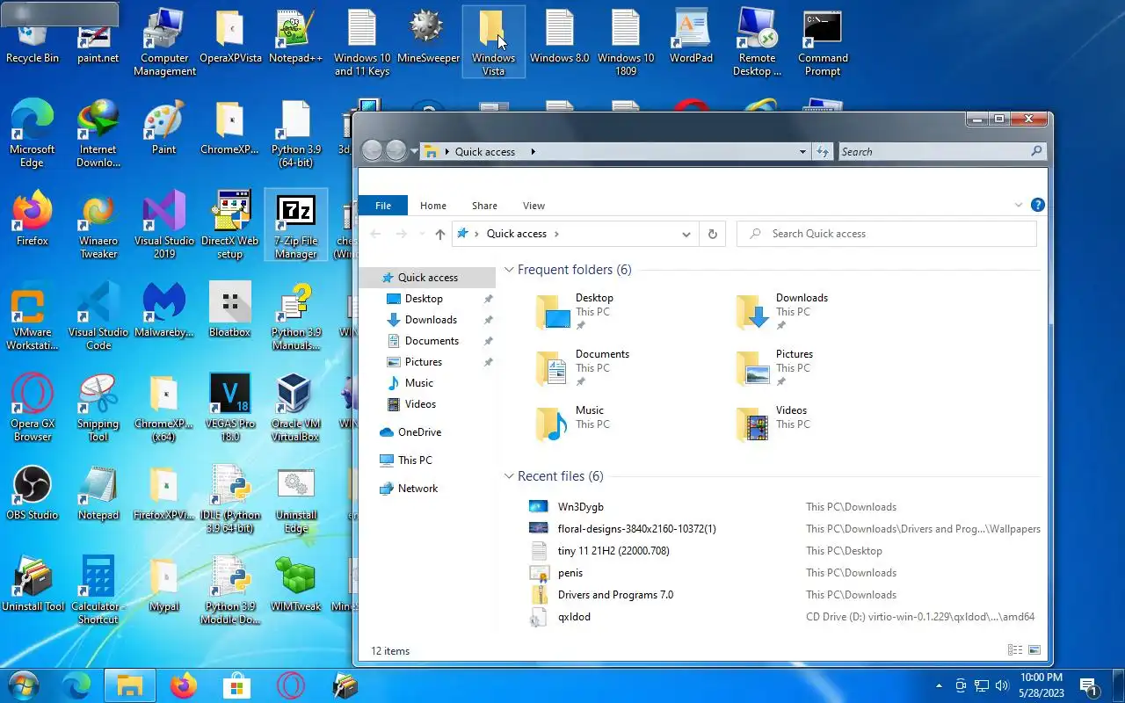Viewport: 1125px width, 703px height.
Task: Open Visual Studio Code desktop icon
Action: click(98, 317)
